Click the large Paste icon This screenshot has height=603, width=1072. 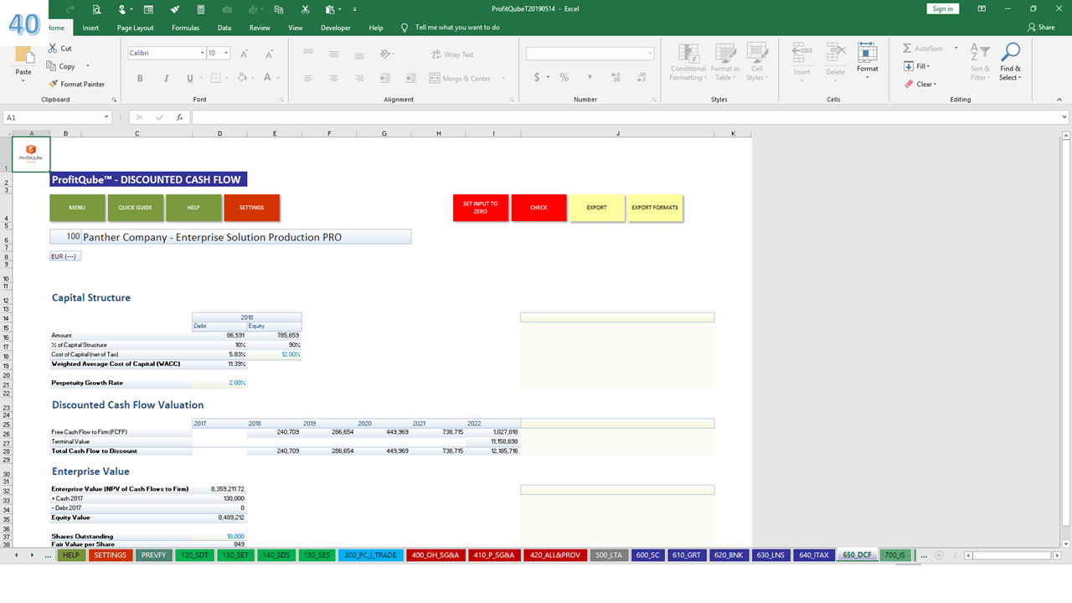[x=23, y=57]
